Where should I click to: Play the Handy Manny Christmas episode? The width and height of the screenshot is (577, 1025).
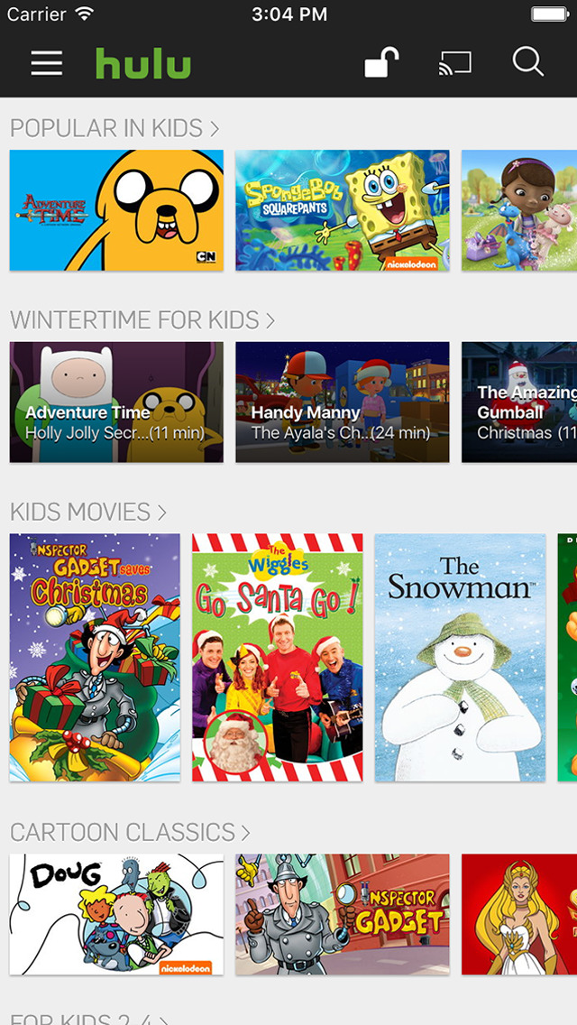coord(343,402)
